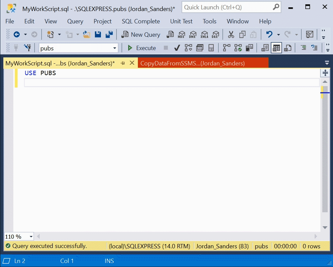Image resolution: width=333 pixels, height=267 pixels.
Task: Save the script with the Save icon
Action: [98, 34]
